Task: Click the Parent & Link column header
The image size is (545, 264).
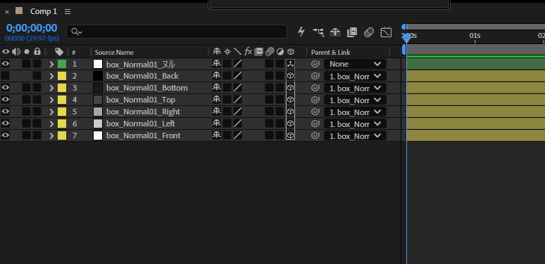Action: point(330,53)
